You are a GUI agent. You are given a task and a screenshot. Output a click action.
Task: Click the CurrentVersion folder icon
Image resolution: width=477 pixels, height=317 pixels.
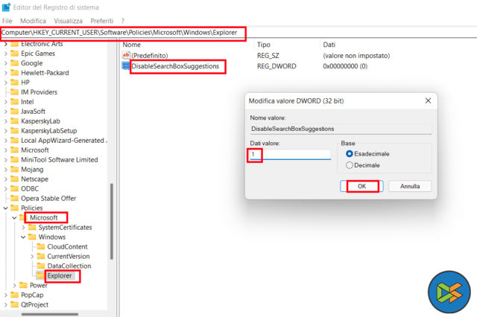click(41, 256)
